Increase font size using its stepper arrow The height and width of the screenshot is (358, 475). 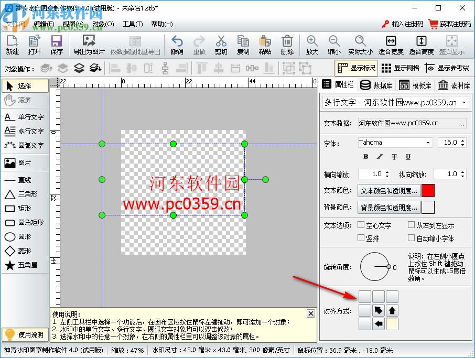(462, 140)
